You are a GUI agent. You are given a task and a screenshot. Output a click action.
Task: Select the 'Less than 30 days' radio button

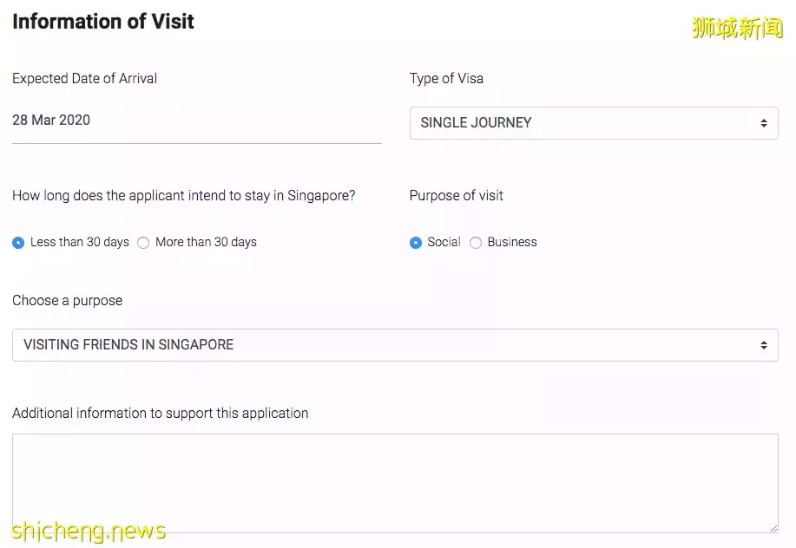coord(18,243)
